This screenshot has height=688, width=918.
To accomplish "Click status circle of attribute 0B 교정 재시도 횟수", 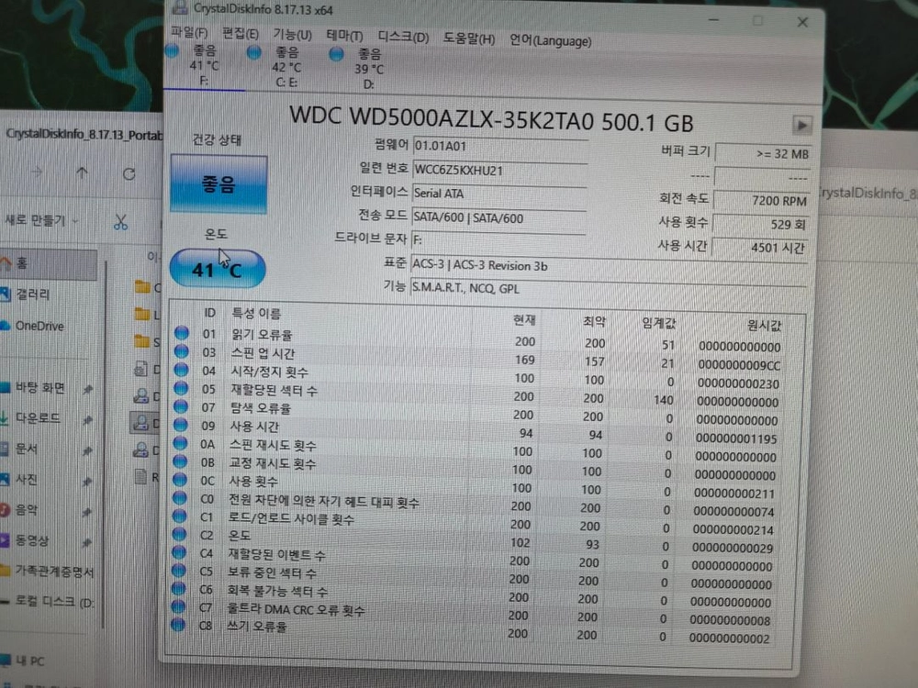I will coord(180,461).
